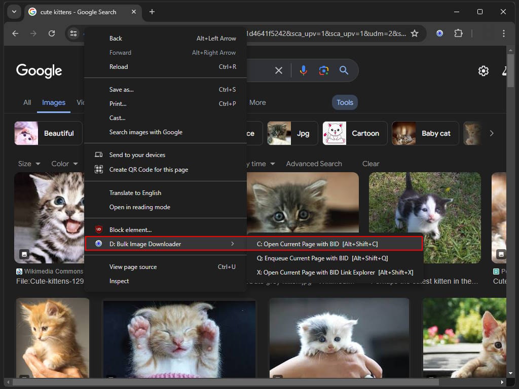Select Translate to English
519x389 pixels.
click(x=166, y=193)
